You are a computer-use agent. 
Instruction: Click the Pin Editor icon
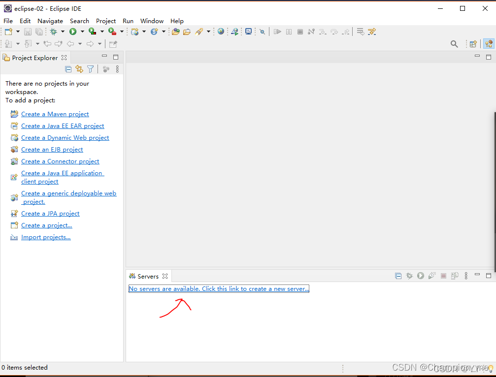tap(113, 44)
